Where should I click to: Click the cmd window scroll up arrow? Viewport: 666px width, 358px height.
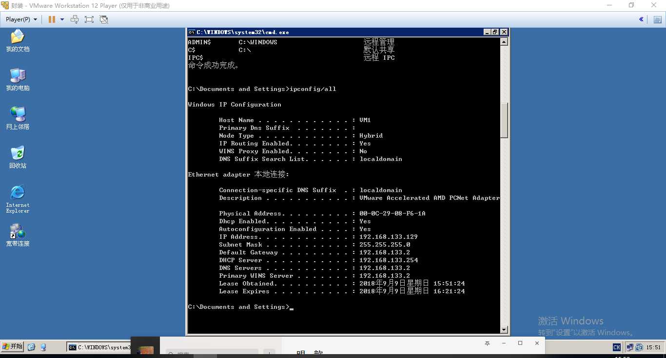click(x=504, y=42)
